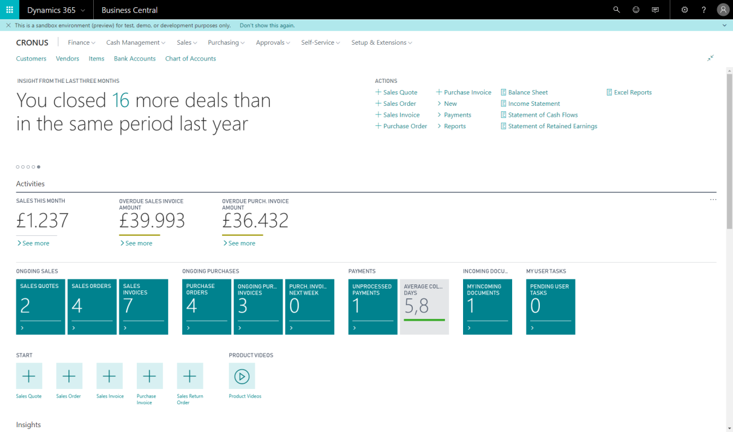Expand the Self-Service menu
Screen dimensions: 733x432
[x=321, y=42]
